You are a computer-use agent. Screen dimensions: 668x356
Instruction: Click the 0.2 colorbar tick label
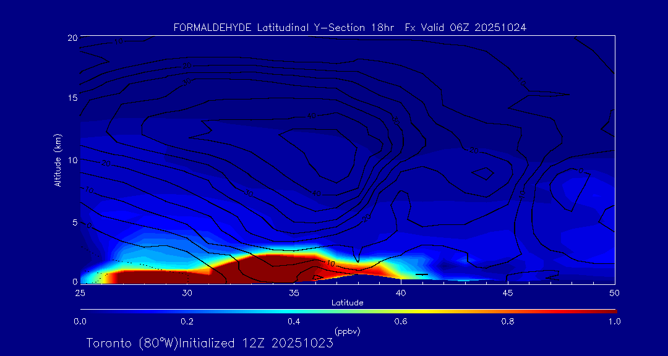click(187, 321)
